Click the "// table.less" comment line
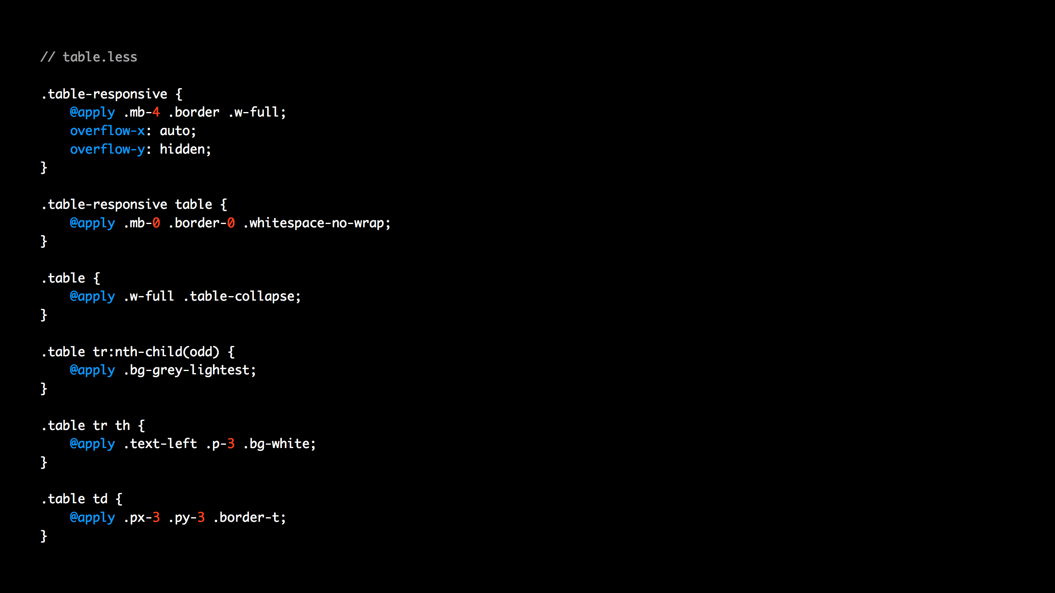The height and width of the screenshot is (593, 1055). pos(89,57)
